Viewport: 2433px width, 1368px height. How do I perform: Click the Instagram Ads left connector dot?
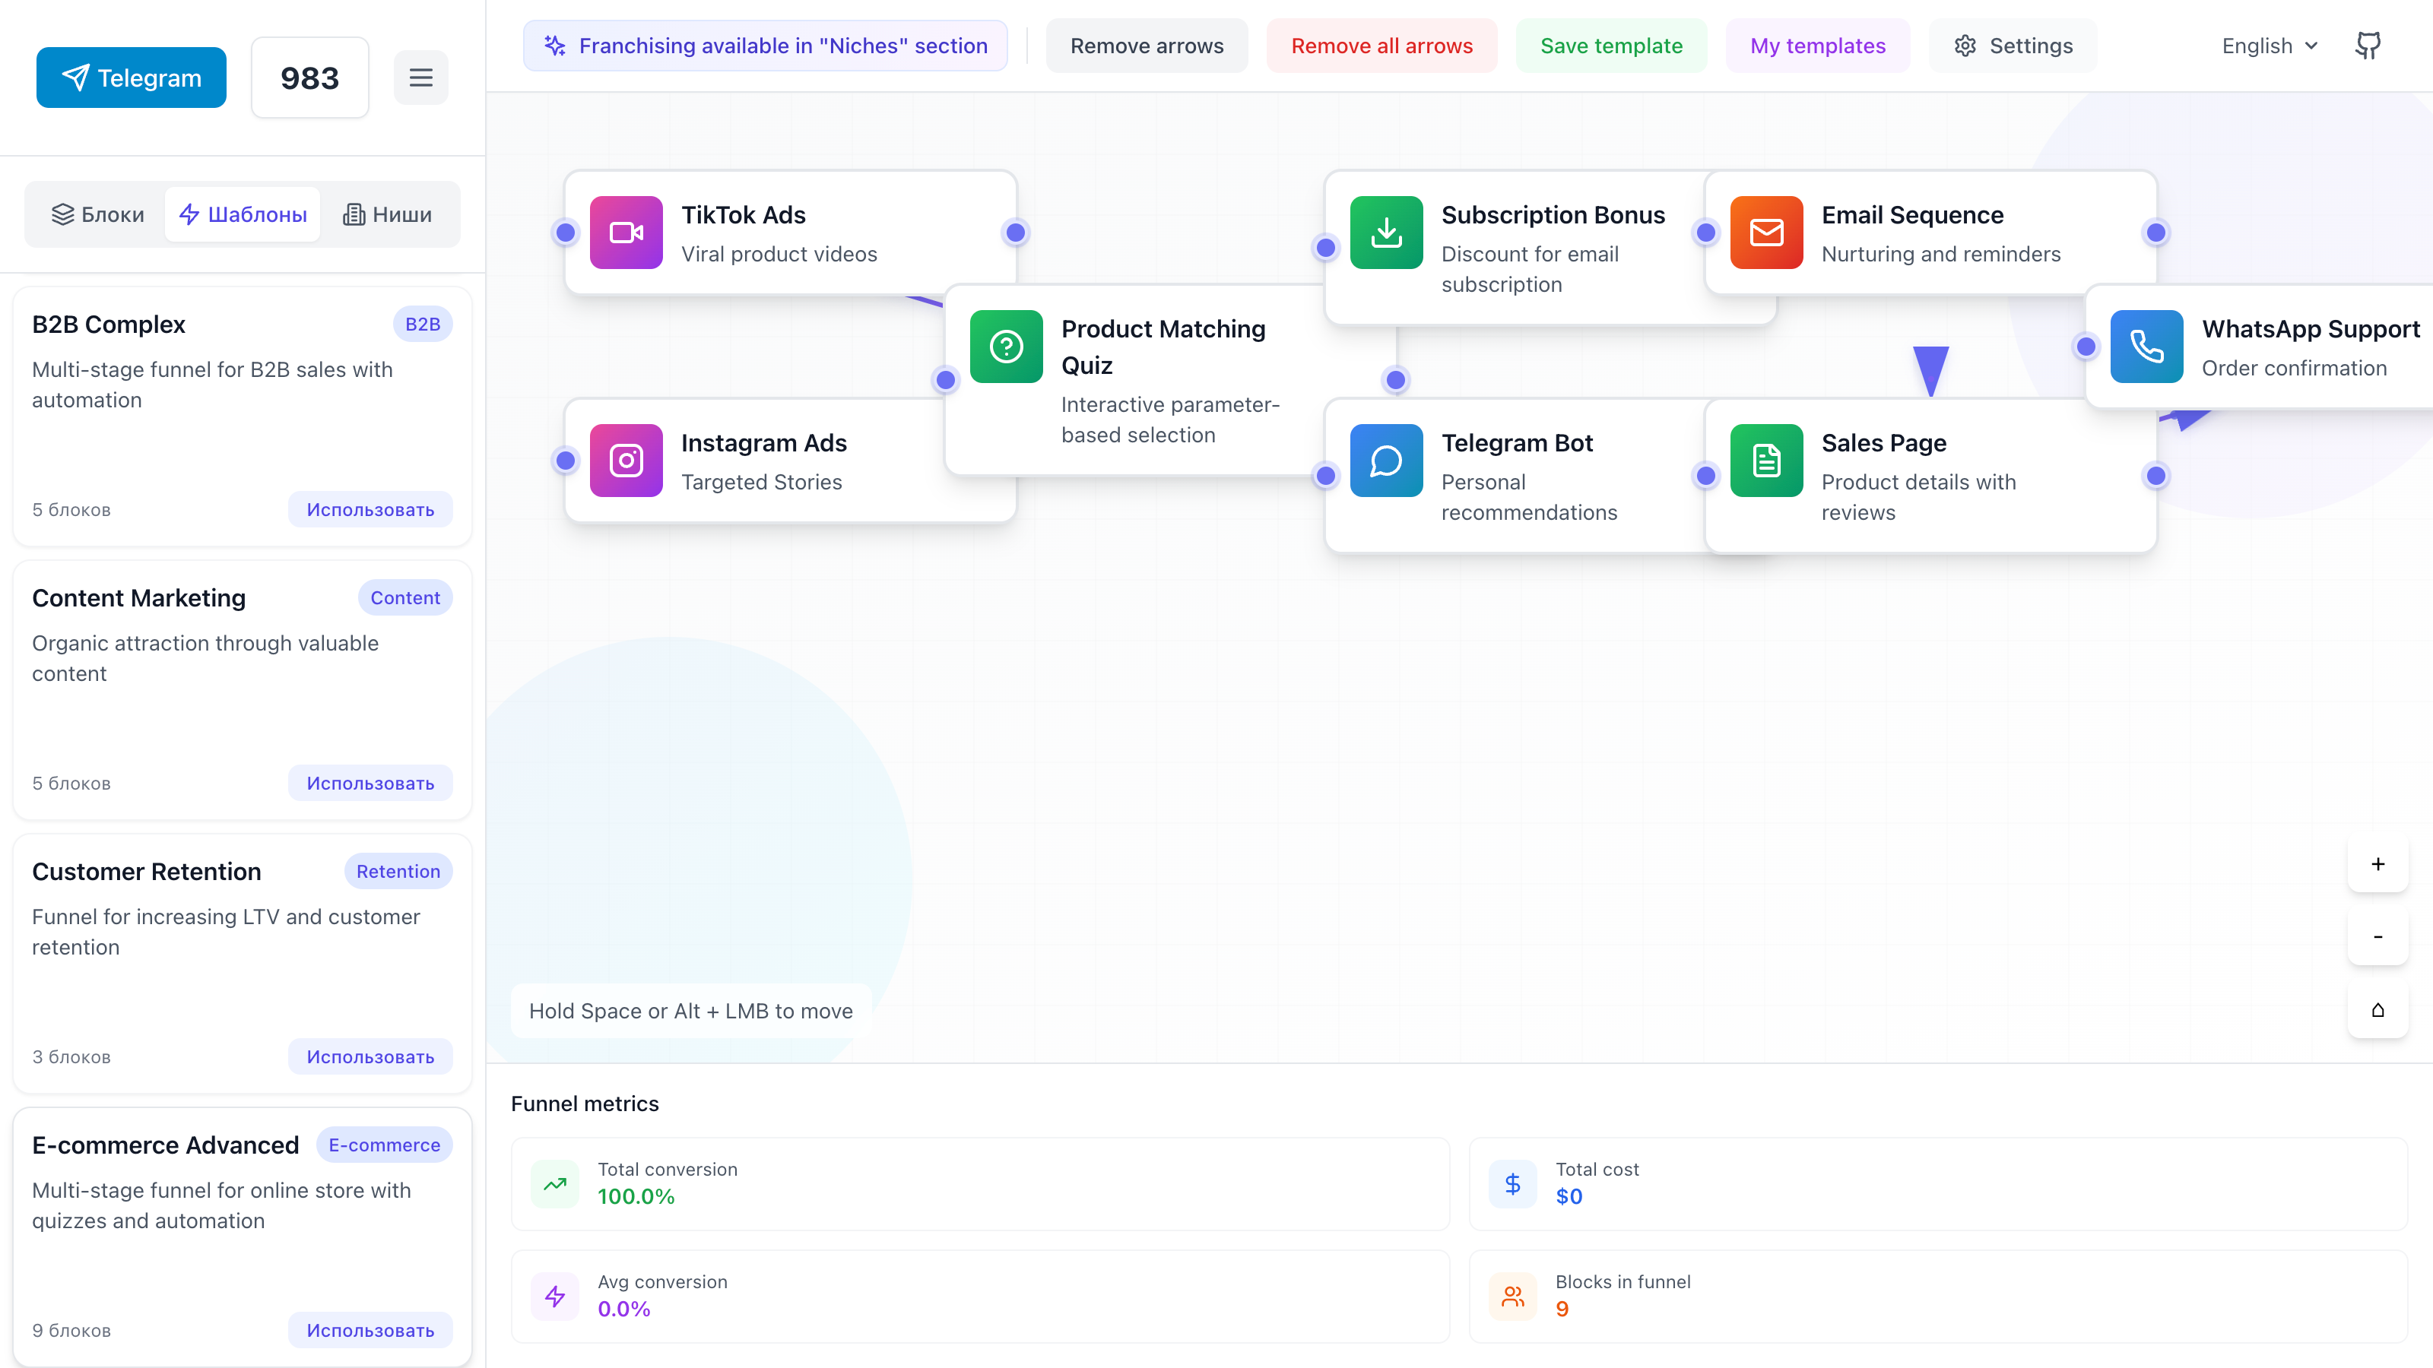click(x=566, y=461)
